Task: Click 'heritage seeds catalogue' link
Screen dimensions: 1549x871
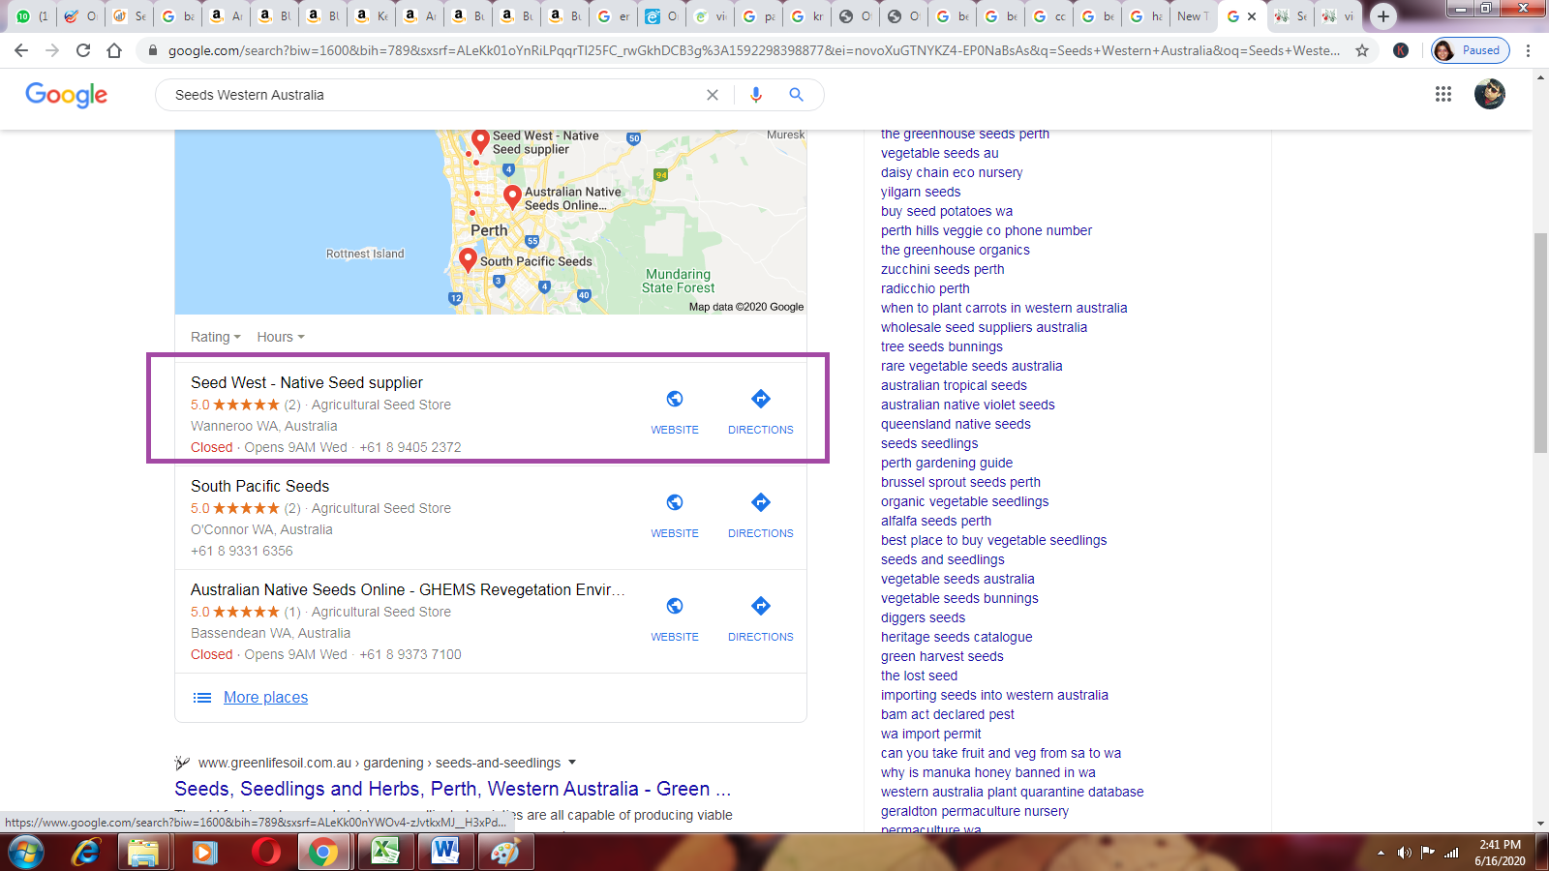Action: 957,637
